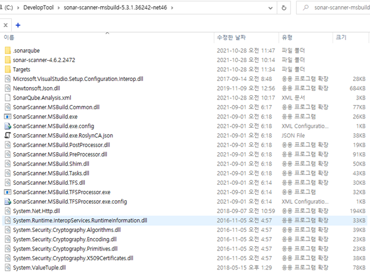The image size is (370, 275).
Task: Click the SonarScanner.MSBuild.exe application icon
Action: (8, 117)
